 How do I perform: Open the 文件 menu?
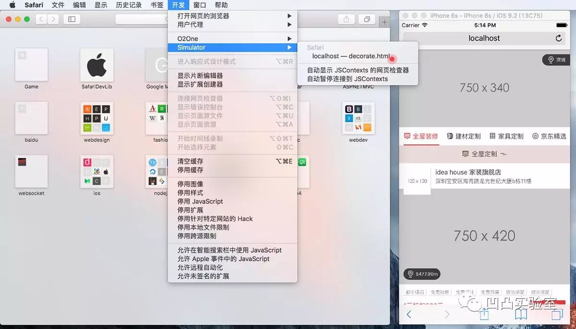tap(58, 5)
